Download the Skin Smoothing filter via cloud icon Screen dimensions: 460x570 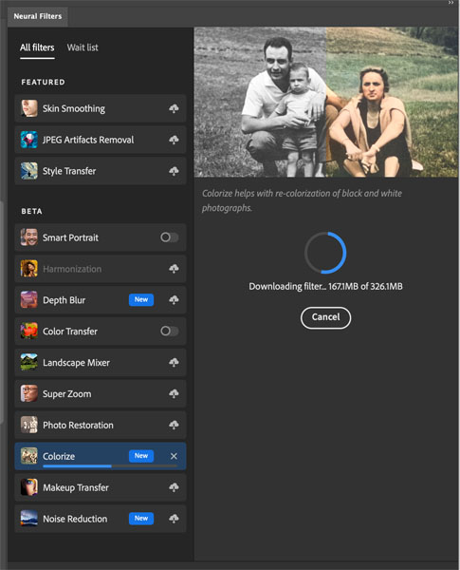click(174, 108)
